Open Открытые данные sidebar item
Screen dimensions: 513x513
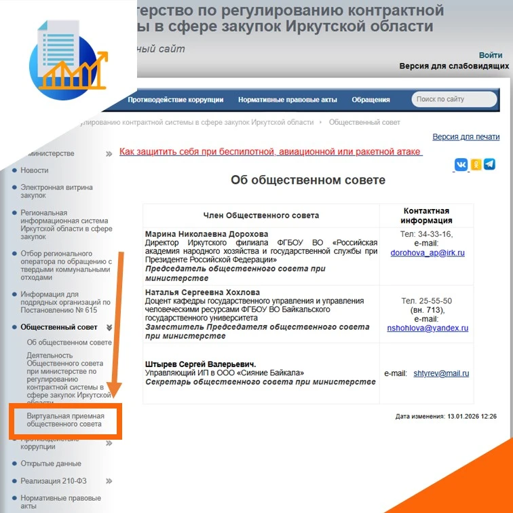51,463
